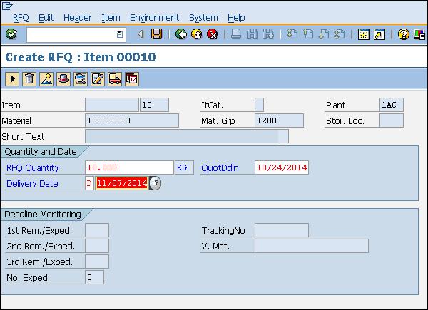Click the command input field
This screenshot has height=310, width=428.
tap(76, 35)
